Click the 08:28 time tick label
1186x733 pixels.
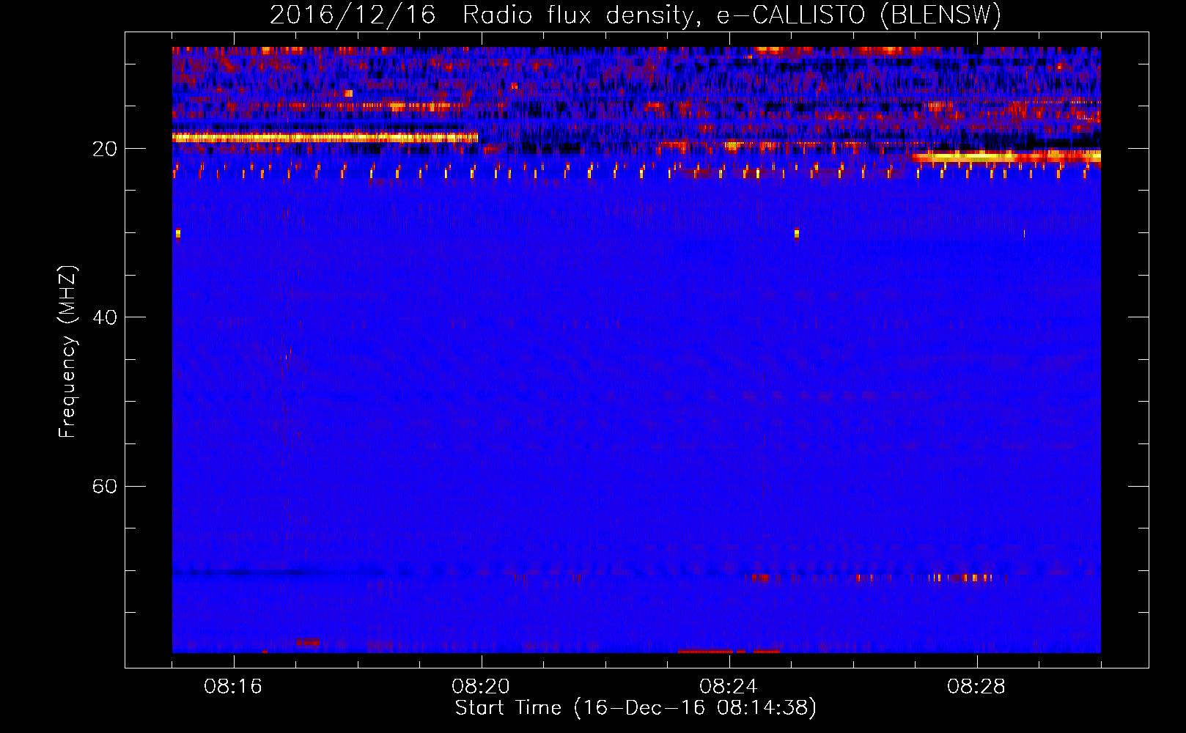pyautogui.click(x=976, y=687)
